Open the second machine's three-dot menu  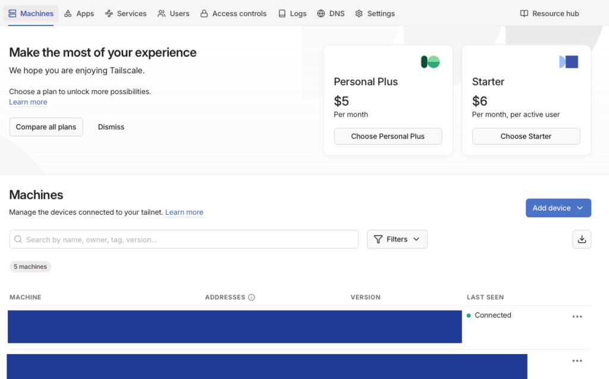point(577,361)
